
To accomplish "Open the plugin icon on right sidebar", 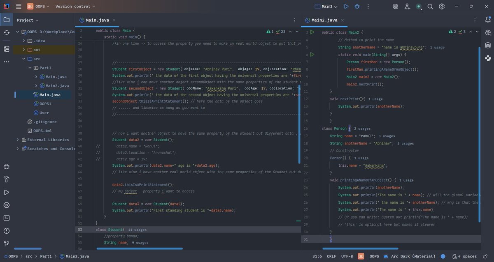I will tap(488, 58).
